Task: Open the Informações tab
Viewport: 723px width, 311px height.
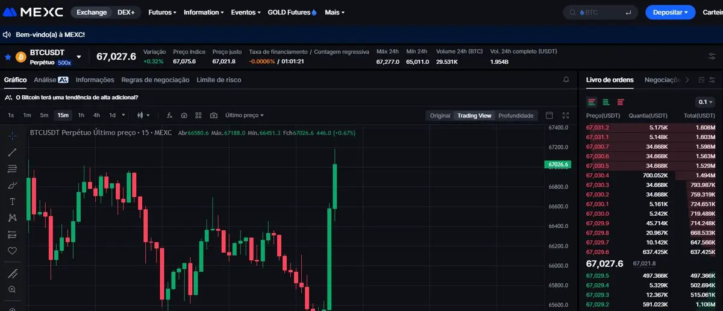Action: point(95,80)
